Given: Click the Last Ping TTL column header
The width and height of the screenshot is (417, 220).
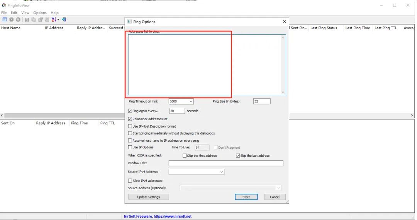Looking at the screenshot, I should coord(387,28).
